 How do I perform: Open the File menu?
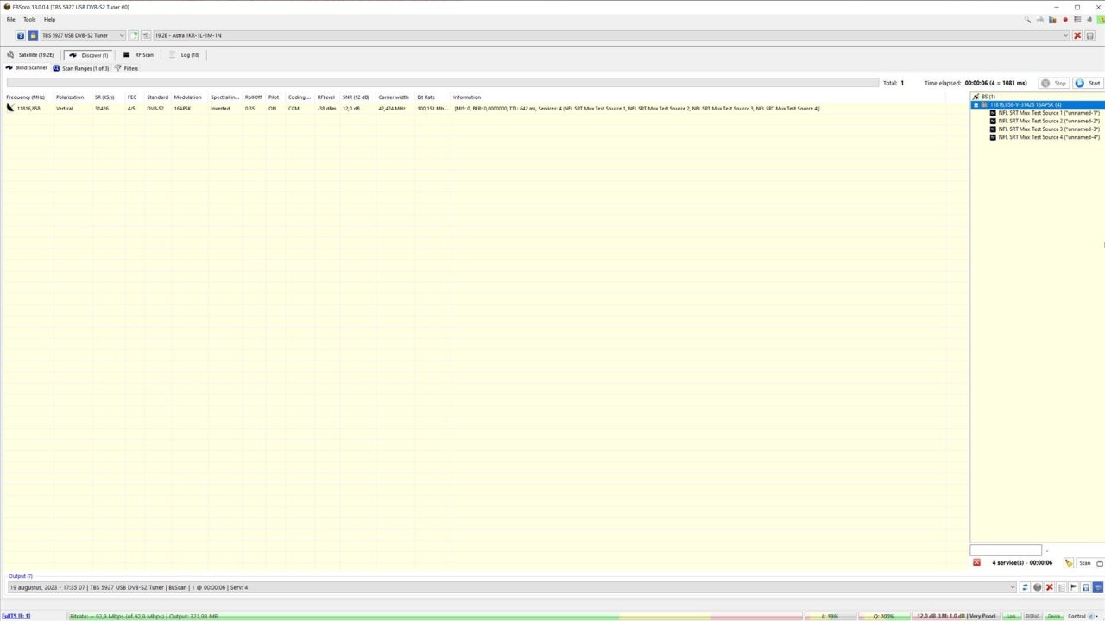[10, 19]
